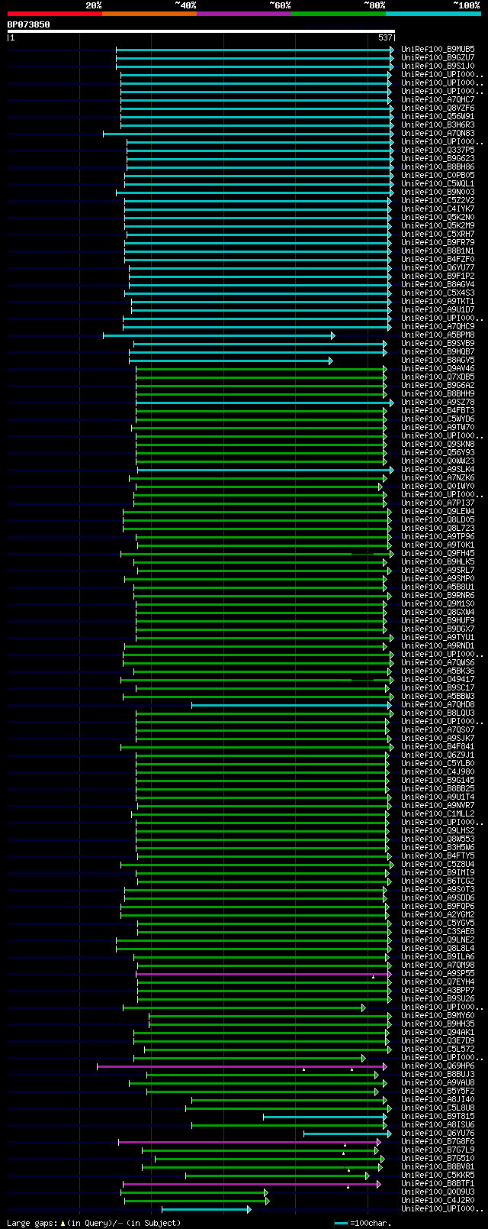Click the cyan alignment bar for UniRef100_A7QHD8

(291, 704)
